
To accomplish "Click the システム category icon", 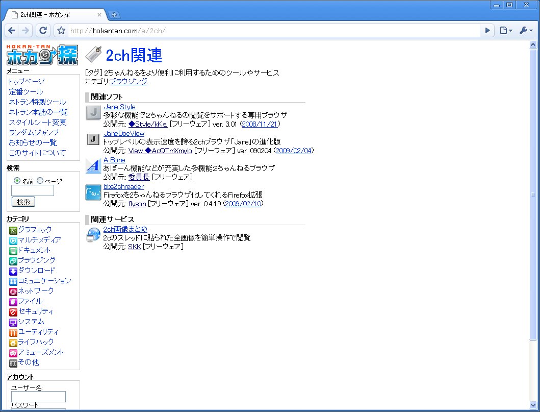I will [13, 322].
